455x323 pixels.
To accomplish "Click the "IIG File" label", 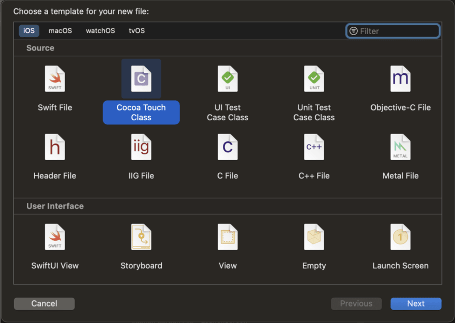I will coord(141,175).
